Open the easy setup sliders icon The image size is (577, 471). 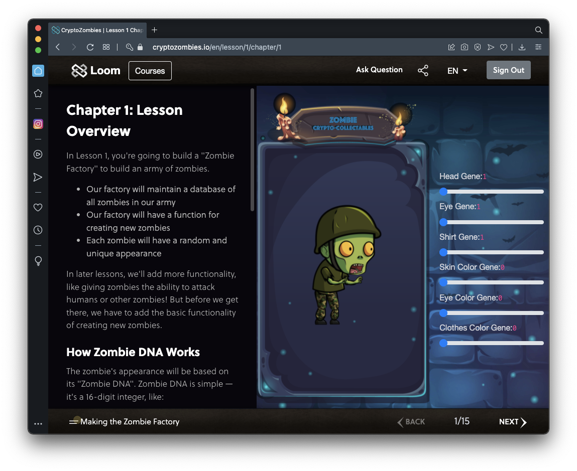(538, 47)
